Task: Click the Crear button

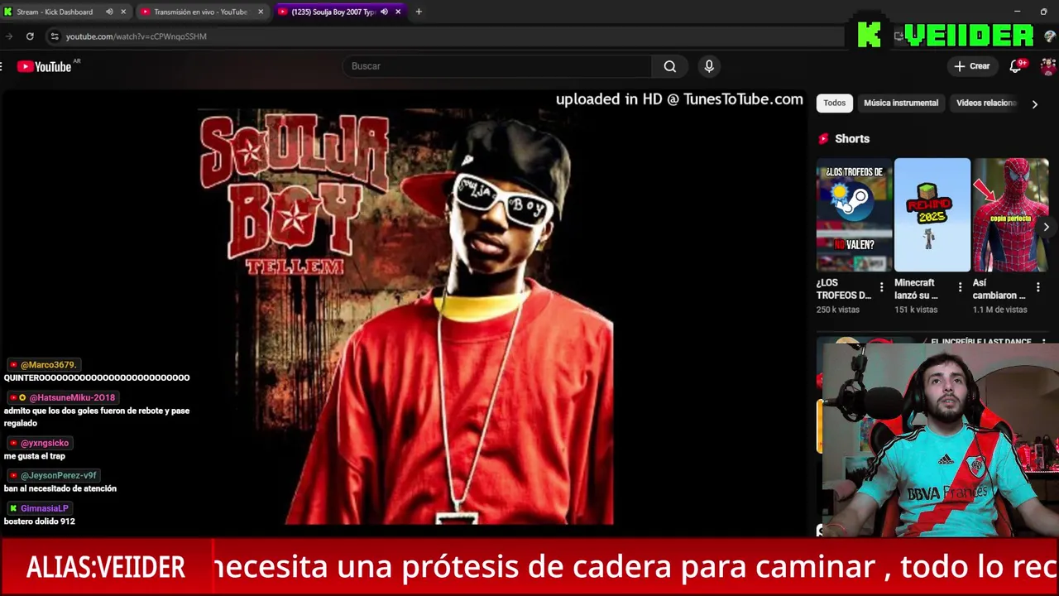Action: tap(972, 66)
